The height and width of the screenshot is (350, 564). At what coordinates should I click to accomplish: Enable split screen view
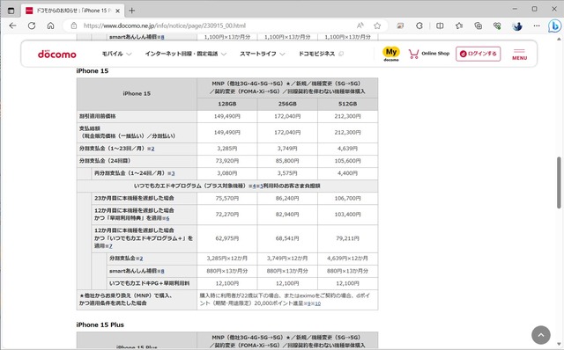click(x=440, y=26)
